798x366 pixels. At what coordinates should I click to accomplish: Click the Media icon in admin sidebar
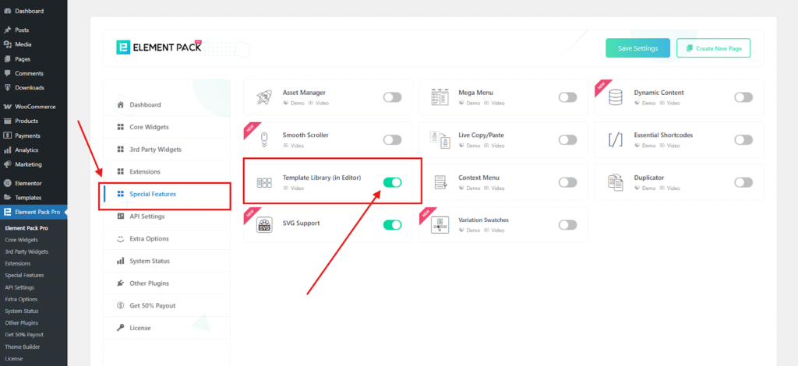coord(8,44)
